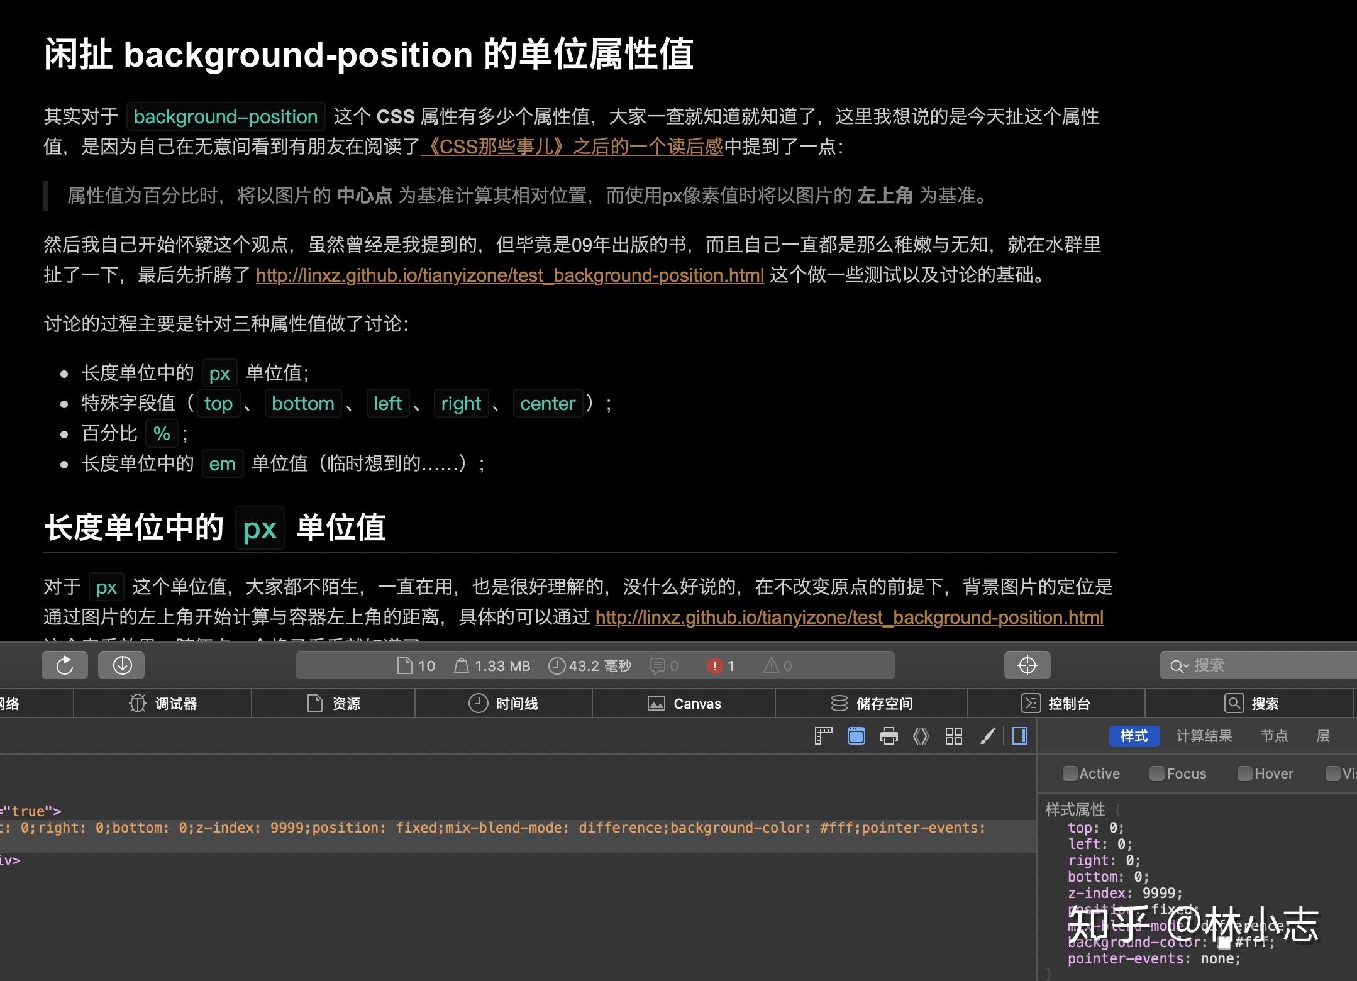Activate the element inspection crosshair tool
The width and height of the screenshot is (1357, 981).
[1026, 665]
